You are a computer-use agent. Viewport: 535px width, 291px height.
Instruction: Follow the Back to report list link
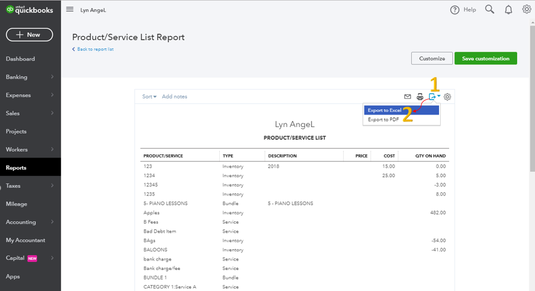[x=93, y=49]
